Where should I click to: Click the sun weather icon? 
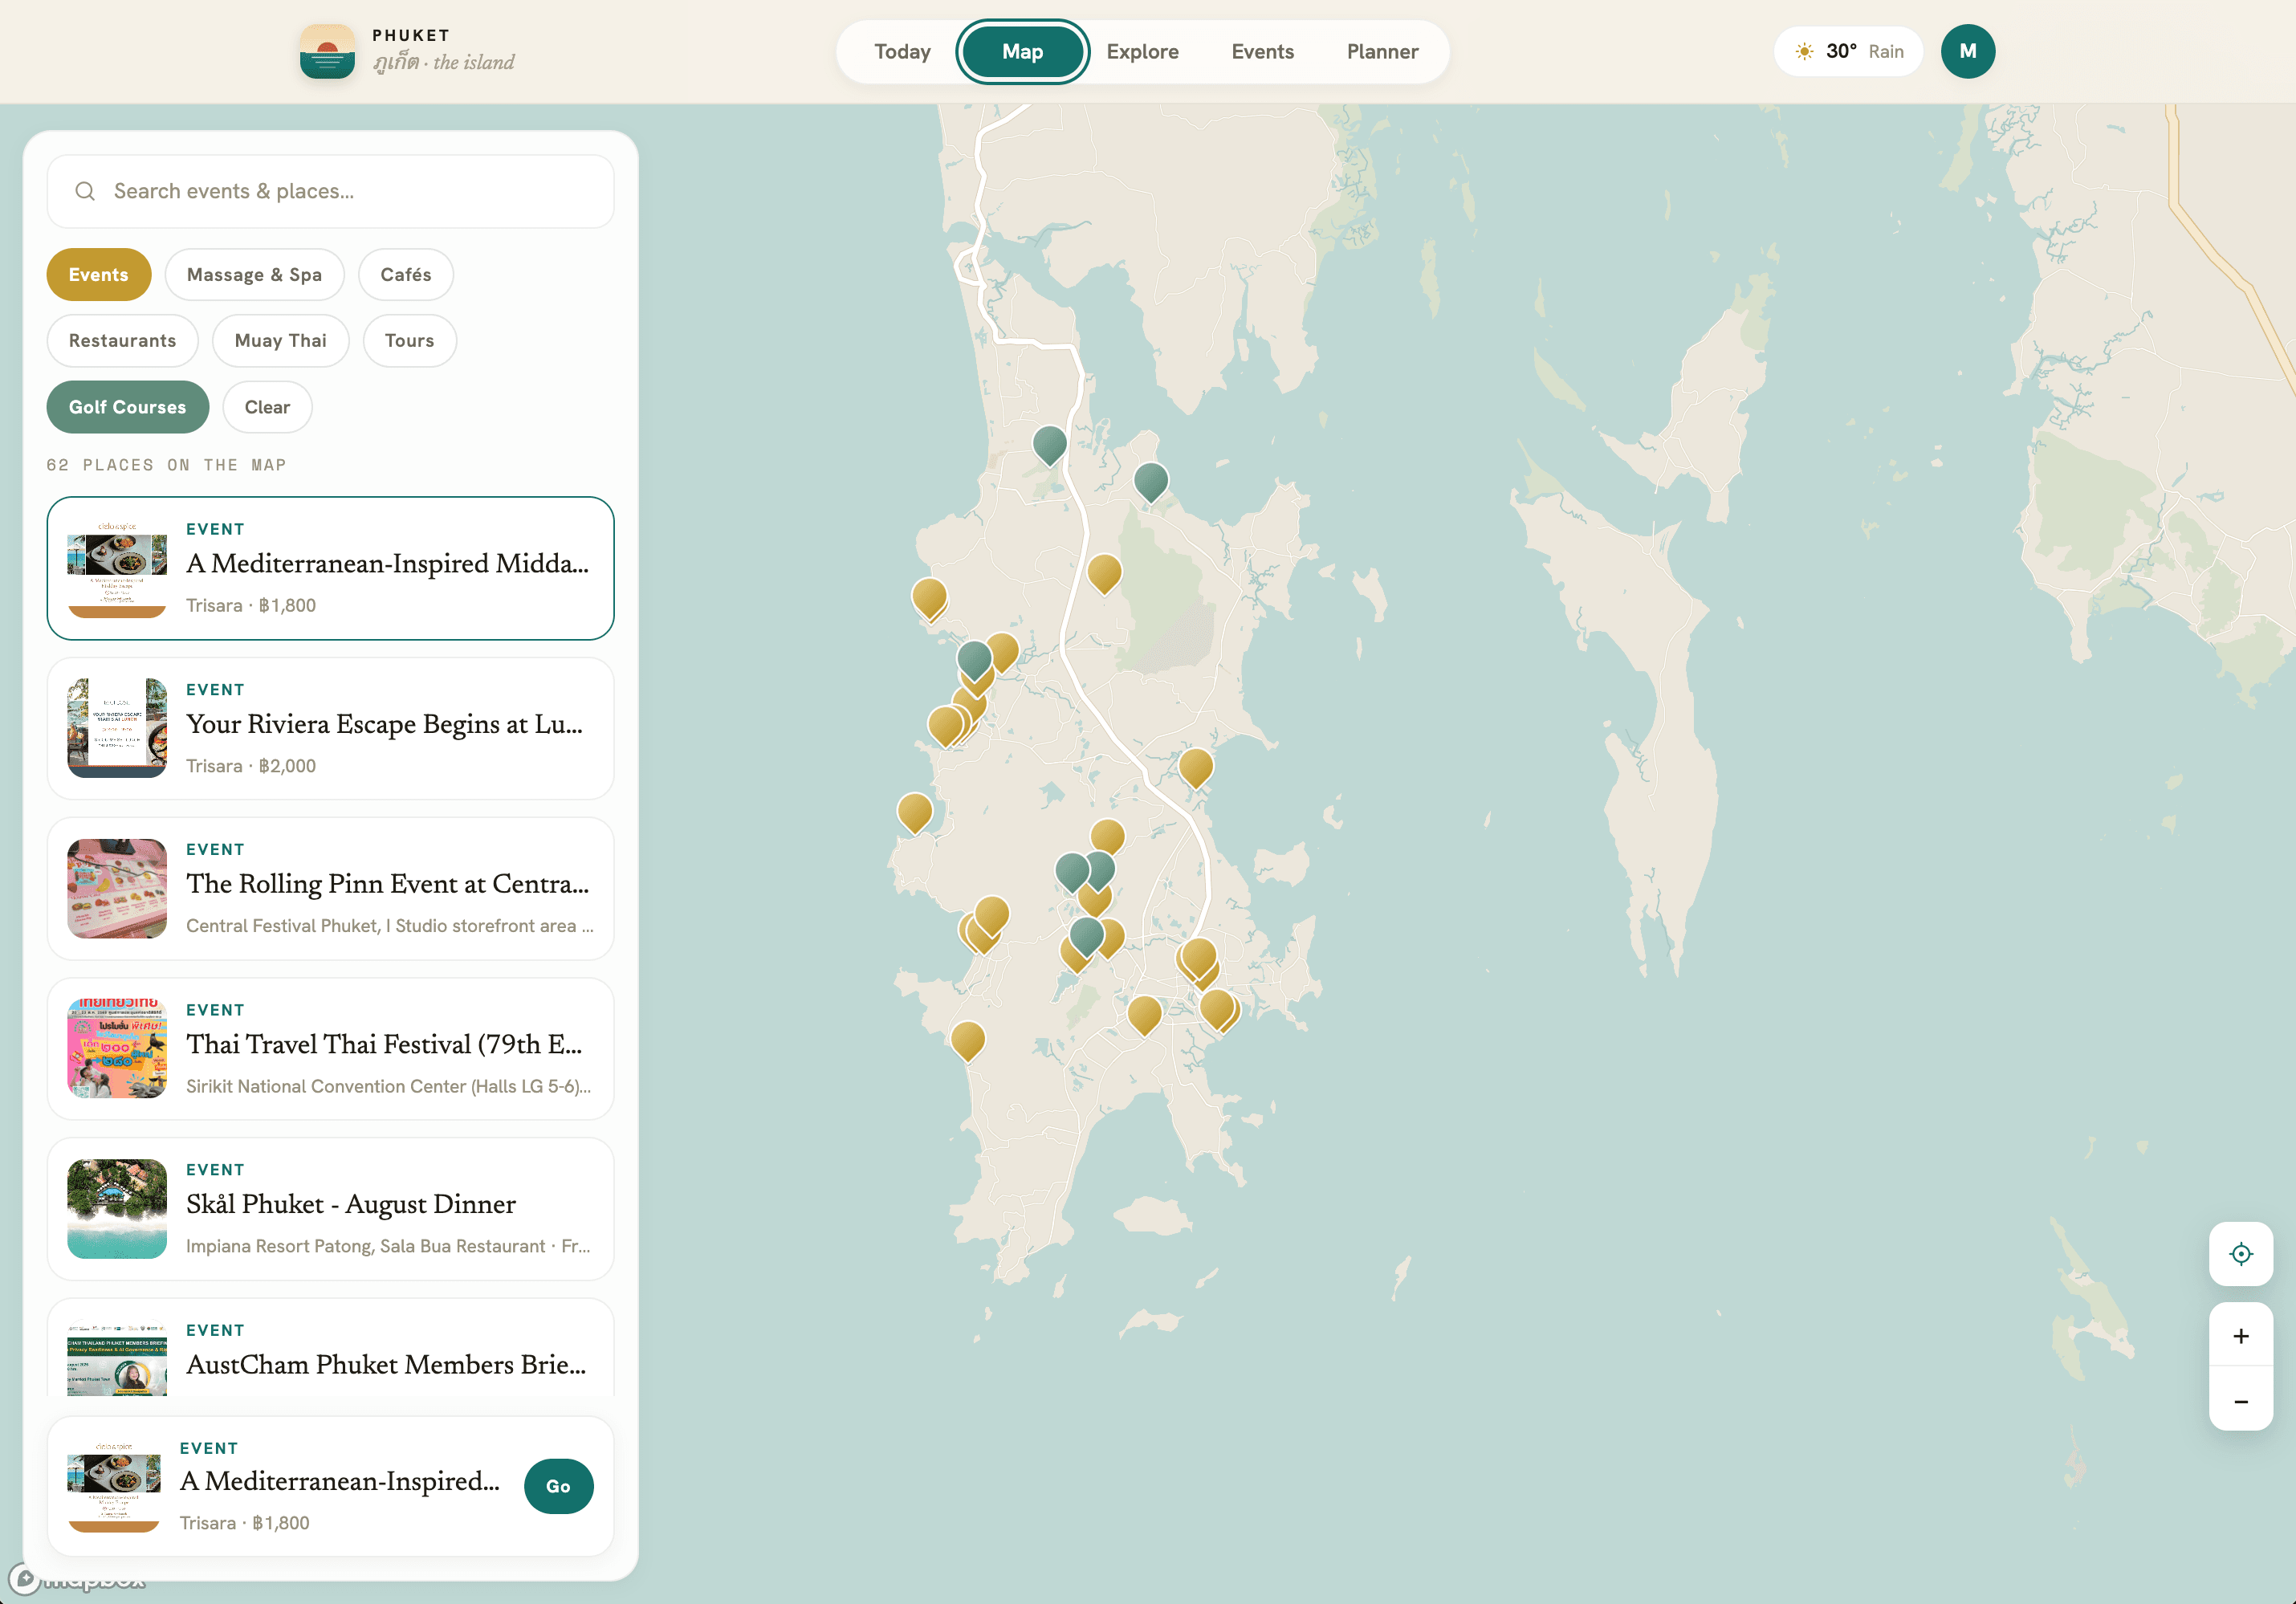[1803, 51]
